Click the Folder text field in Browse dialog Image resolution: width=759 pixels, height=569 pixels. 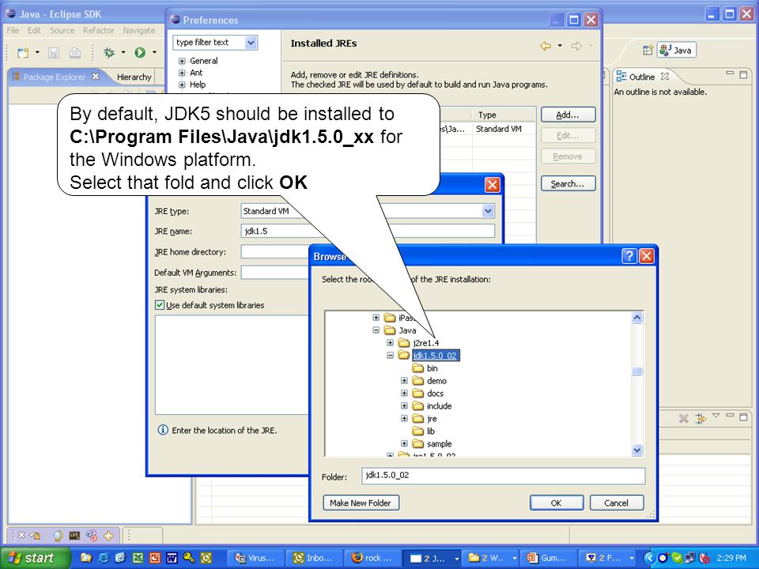[x=503, y=476]
